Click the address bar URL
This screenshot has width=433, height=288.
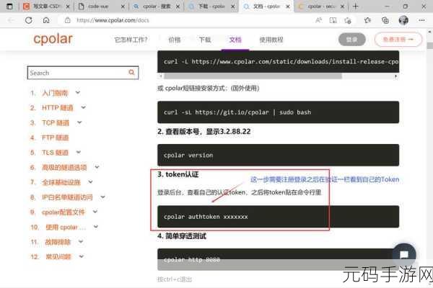point(113,20)
